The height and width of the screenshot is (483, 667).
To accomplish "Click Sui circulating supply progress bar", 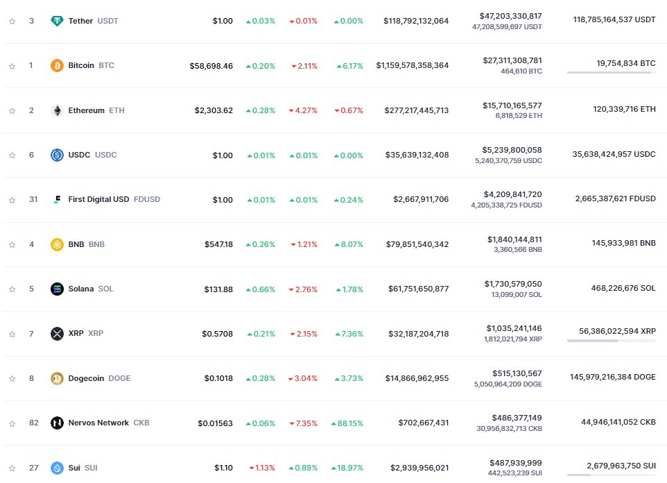I will click(612, 475).
